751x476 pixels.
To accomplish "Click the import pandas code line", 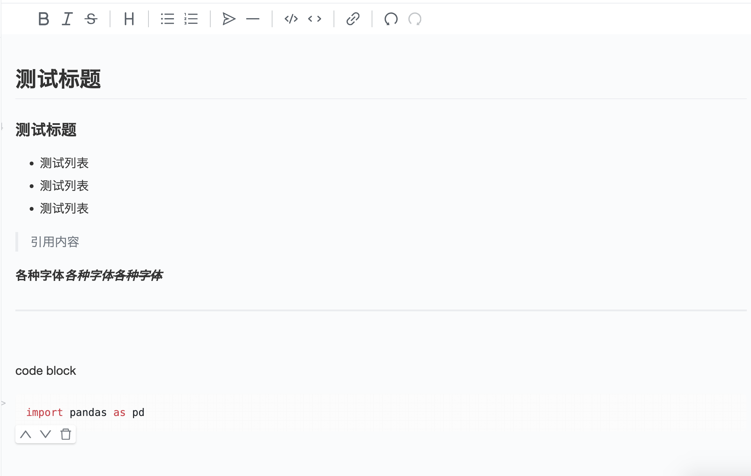I will click(86, 412).
